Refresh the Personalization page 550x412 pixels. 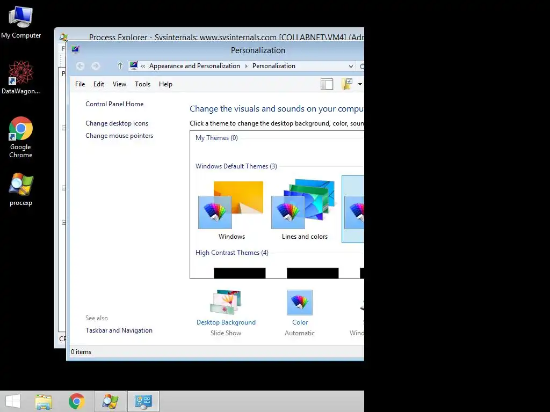(x=361, y=66)
